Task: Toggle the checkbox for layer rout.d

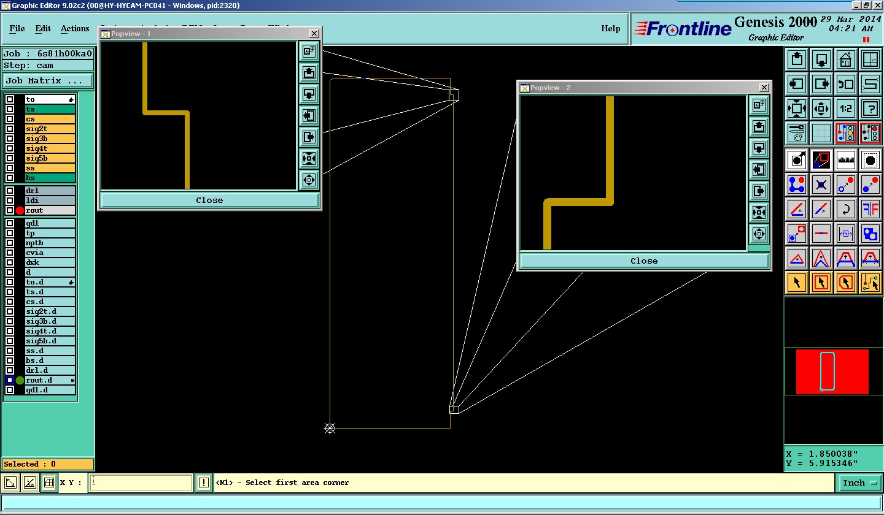Action: coord(10,380)
